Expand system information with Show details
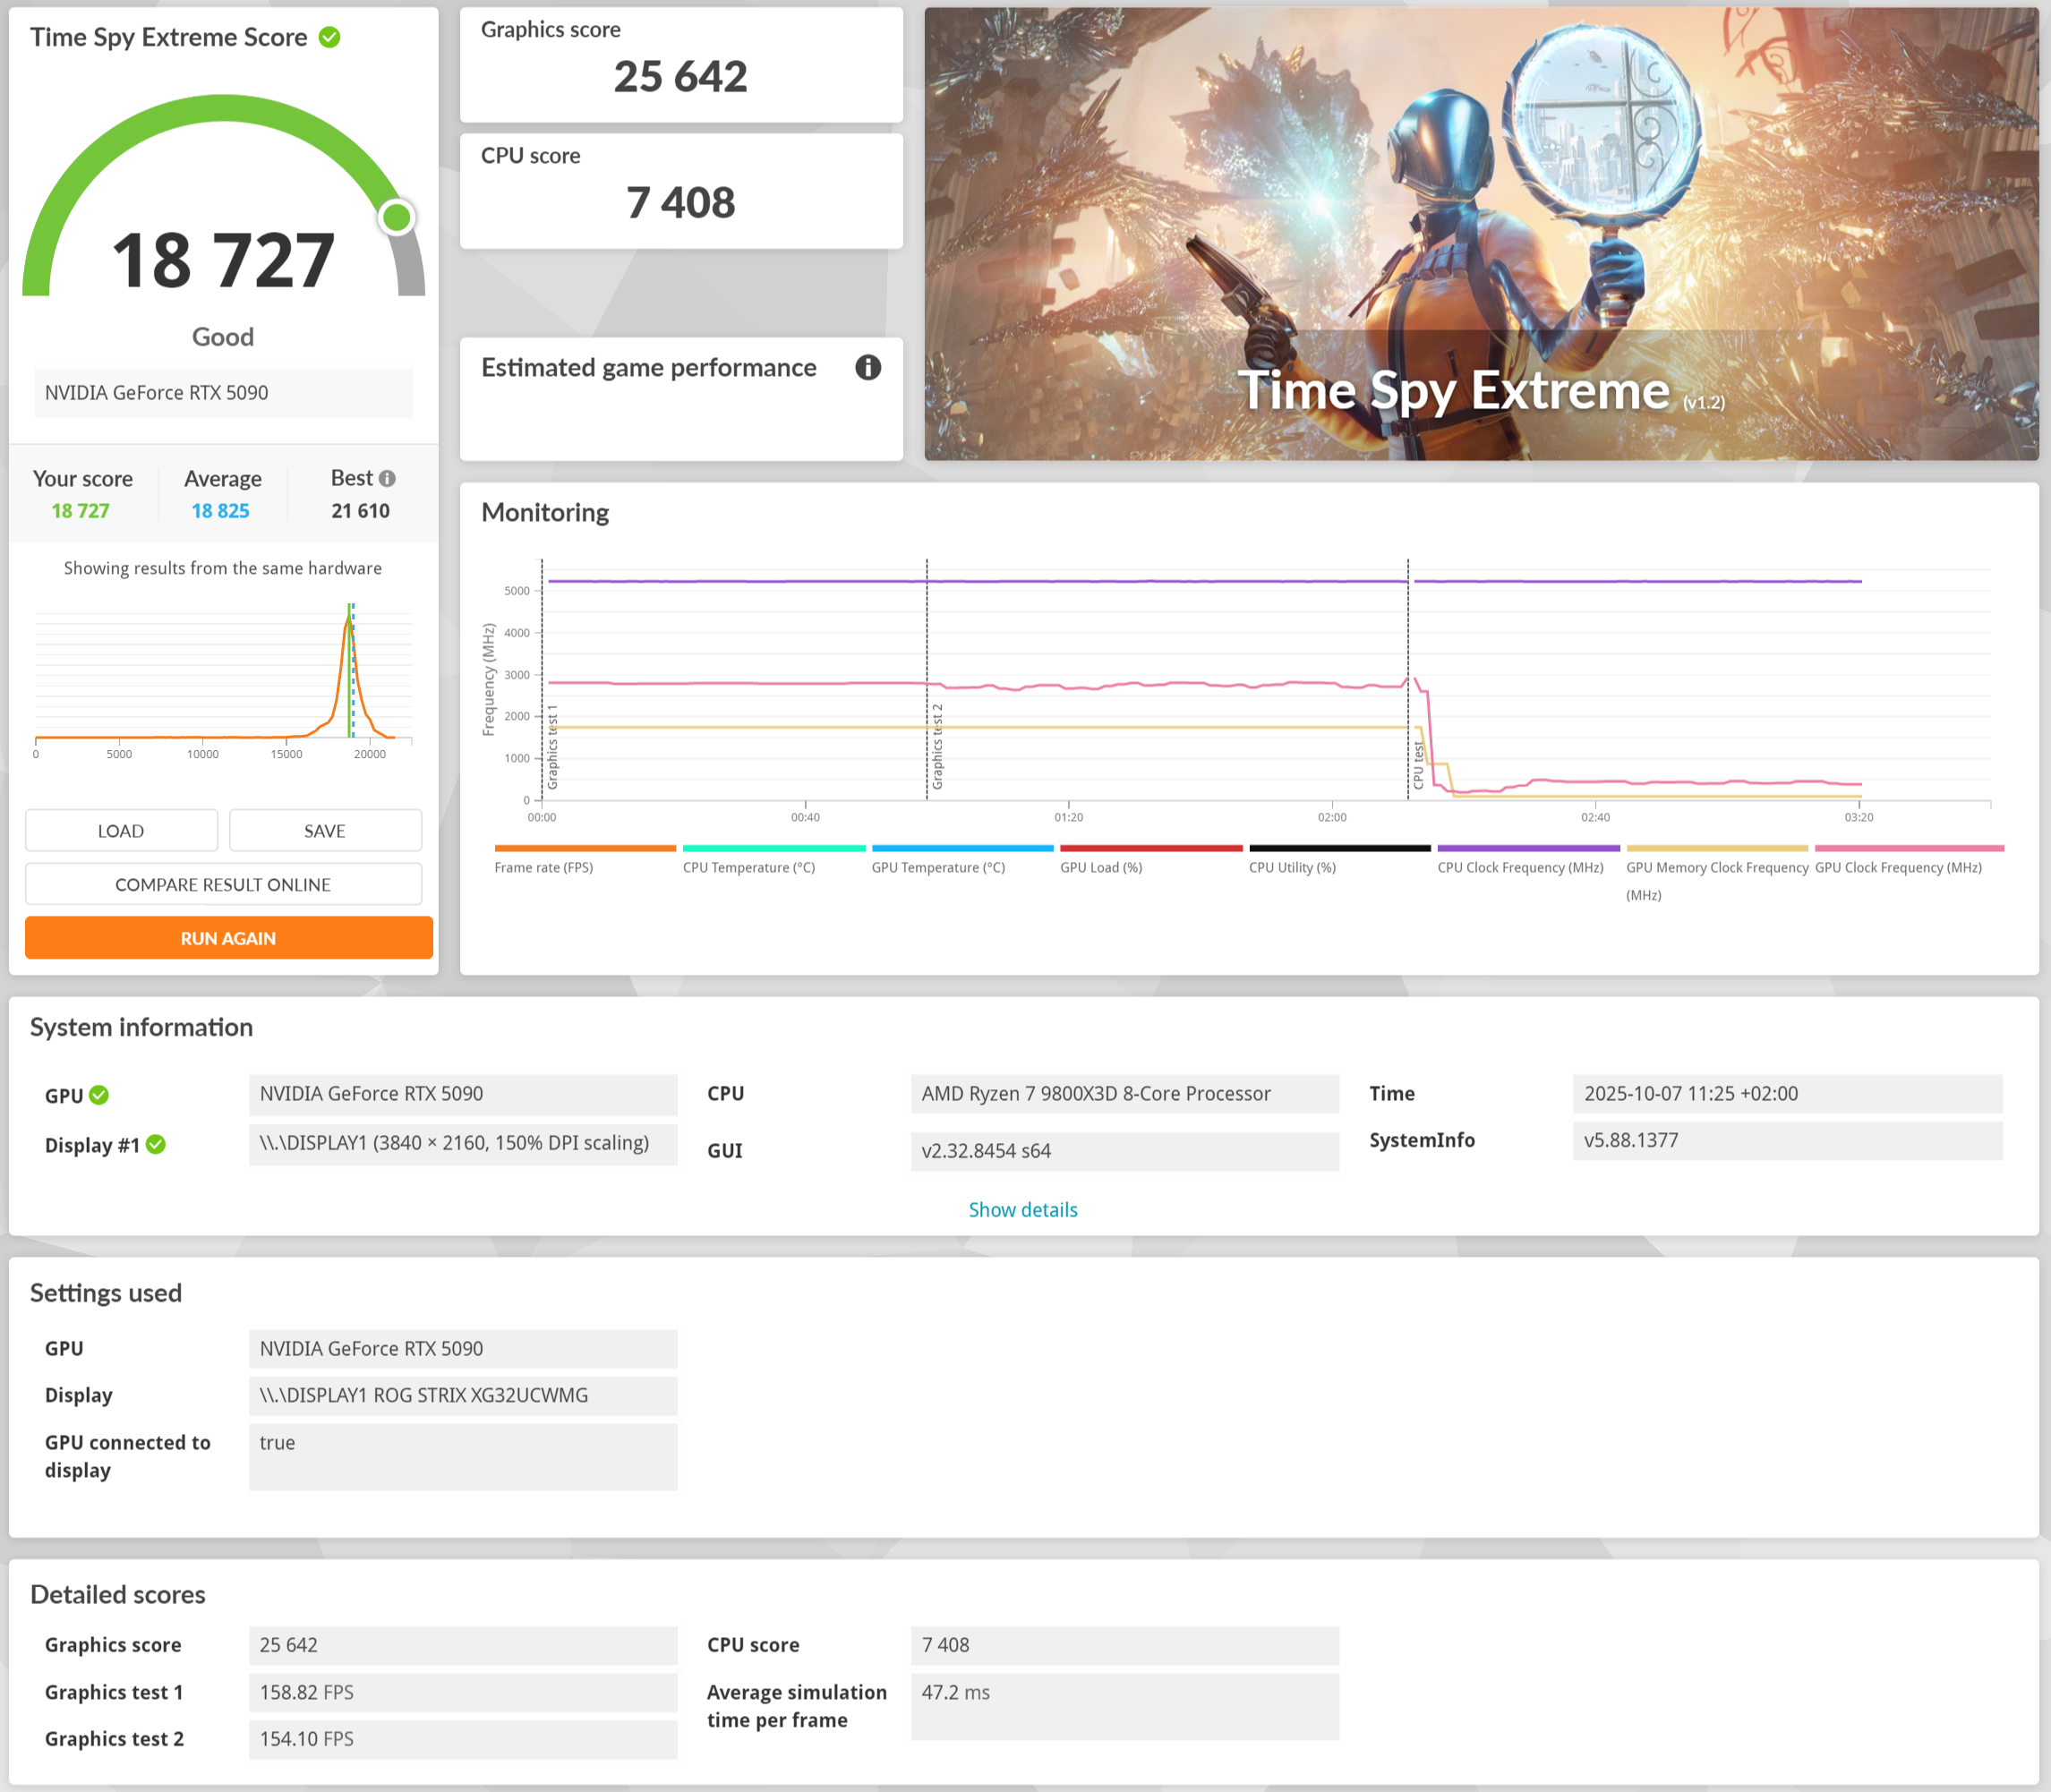The height and width of the screenshot is (1792, 2051). point(1022,1210)
